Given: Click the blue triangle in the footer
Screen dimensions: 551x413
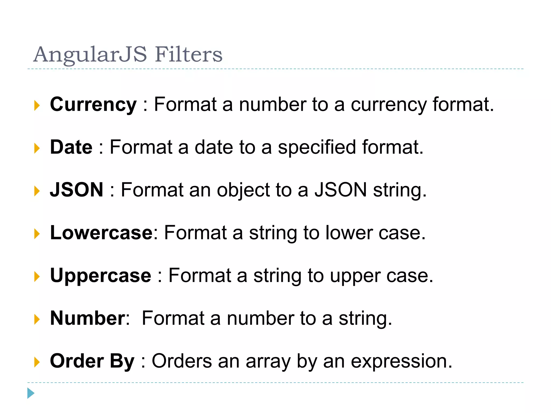Looking at the screenshot, I should [31, 393].
